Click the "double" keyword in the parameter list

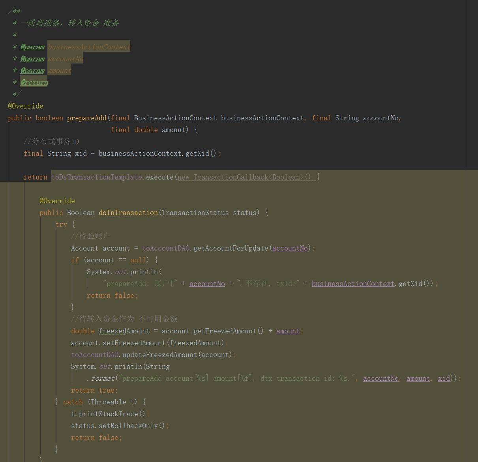click(146, 130)
